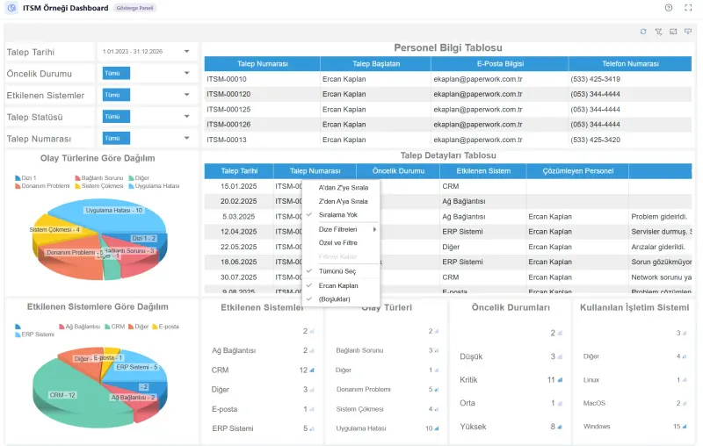703x446 pixels.
Task: Click Çözümleyen Personel column header
Action: [577, 171]
